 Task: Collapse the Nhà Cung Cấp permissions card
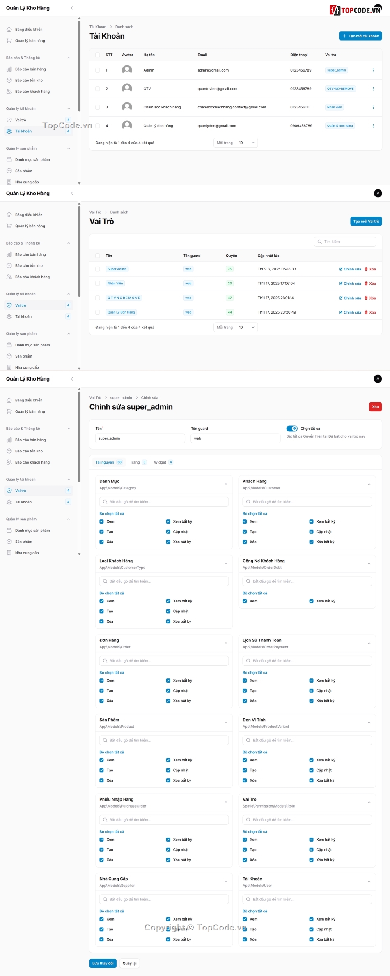pos(226,881)
